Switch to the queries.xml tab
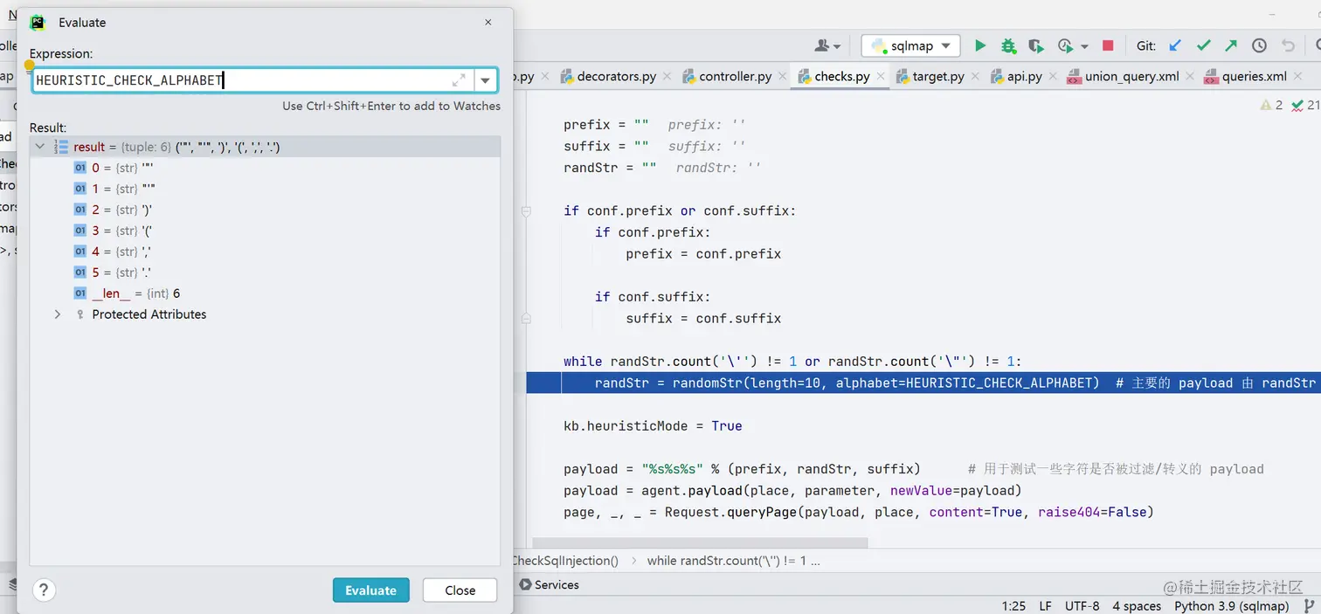 [1253, 77]
